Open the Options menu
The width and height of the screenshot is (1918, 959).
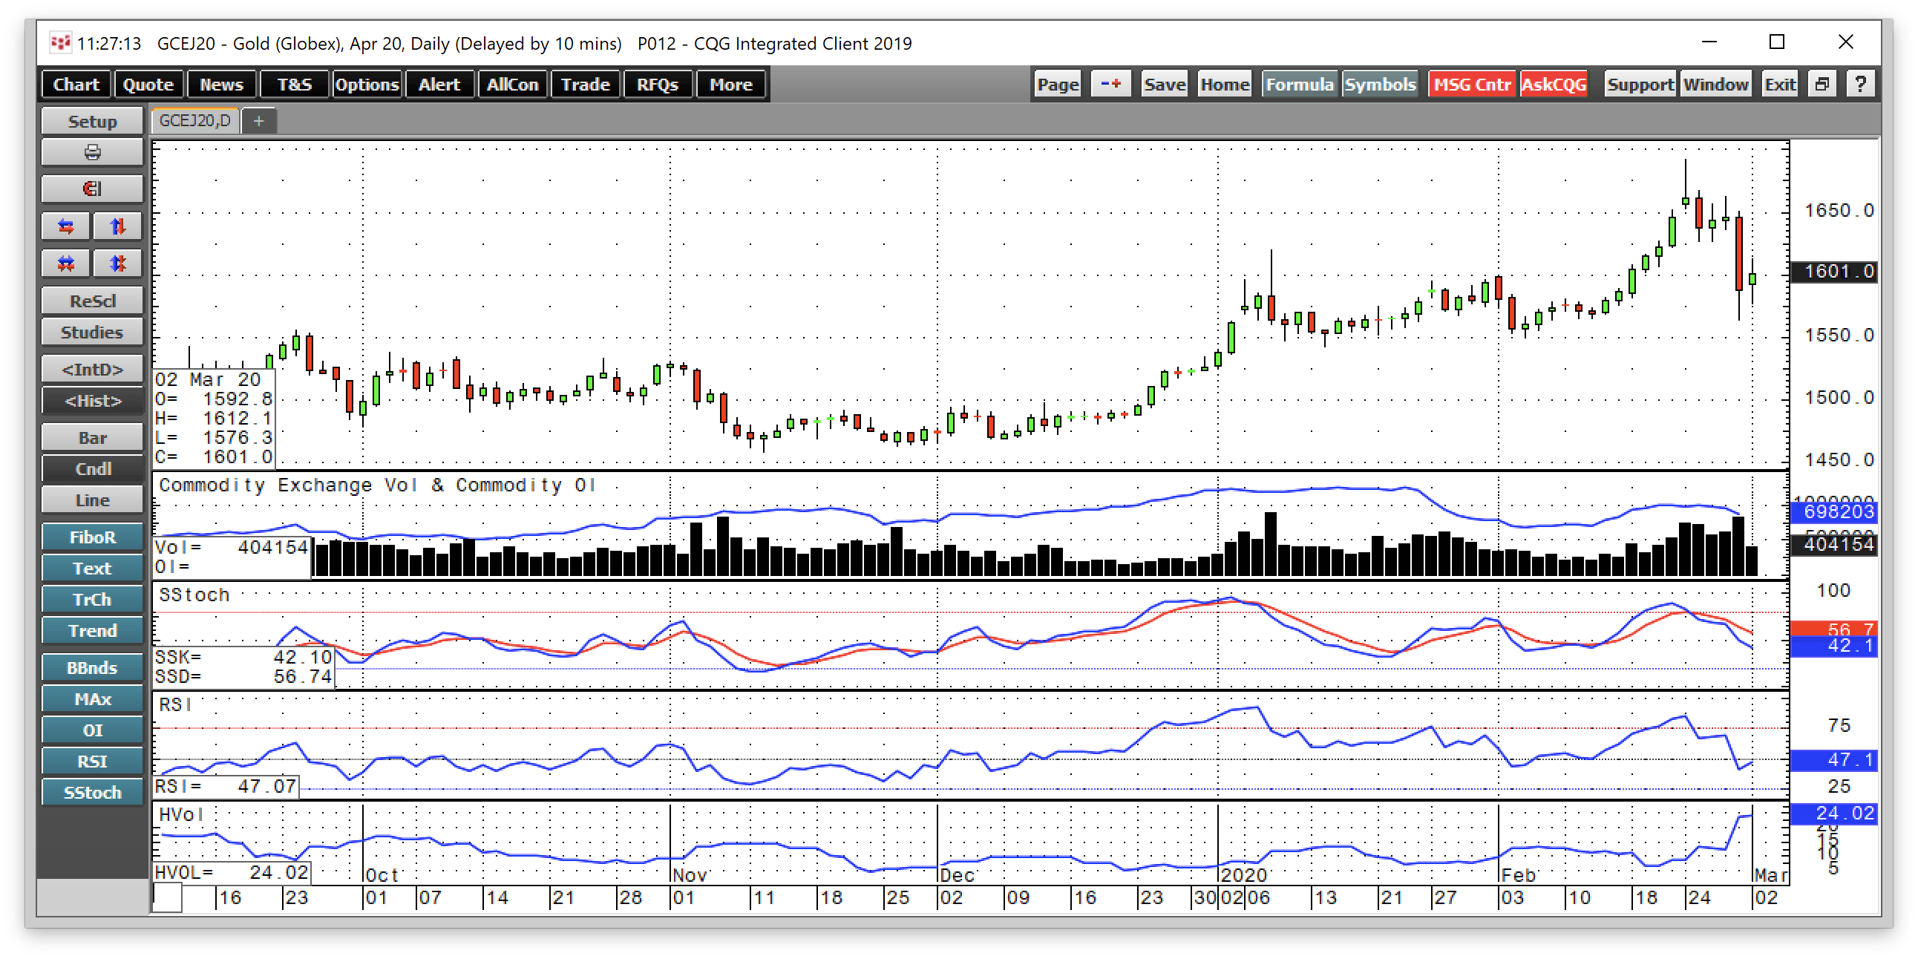click(x=367, y=84)
